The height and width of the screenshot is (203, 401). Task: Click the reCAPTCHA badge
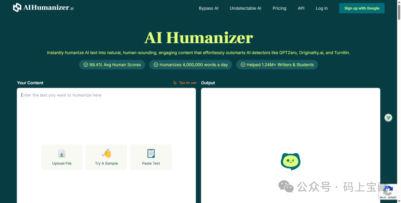[x=388, y=193]
